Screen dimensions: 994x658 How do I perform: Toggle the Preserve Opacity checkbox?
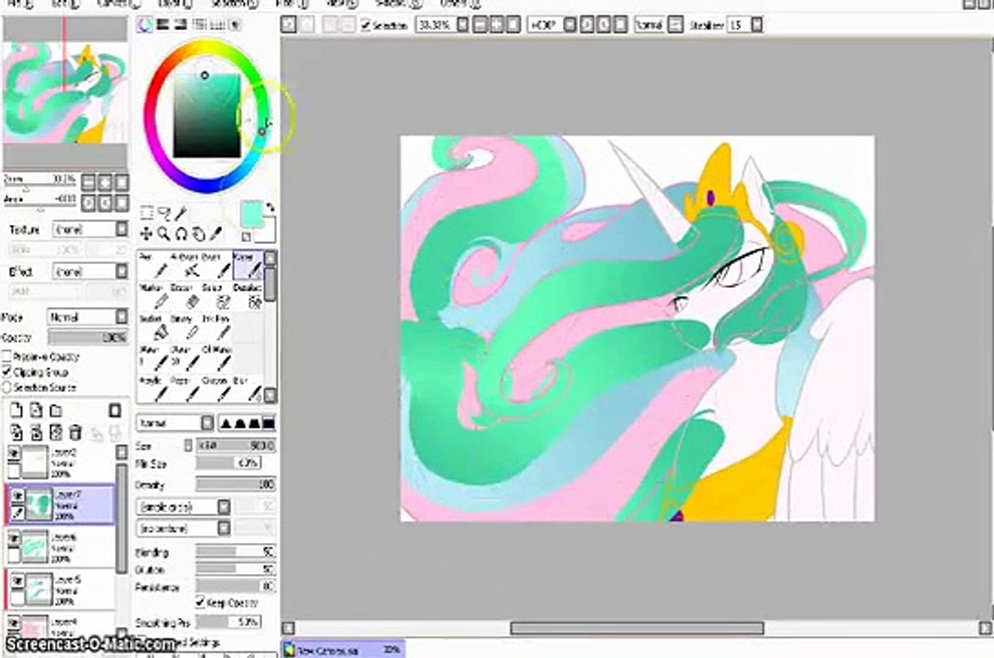[7, 357]
